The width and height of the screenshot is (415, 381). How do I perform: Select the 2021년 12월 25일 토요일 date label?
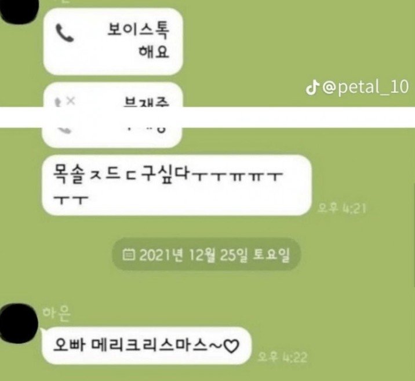(x=214, y=255)
